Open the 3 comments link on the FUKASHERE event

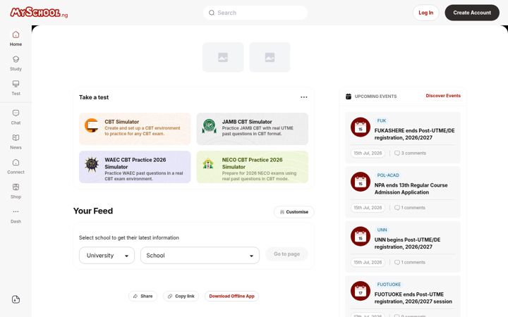[x=410, y=153]
